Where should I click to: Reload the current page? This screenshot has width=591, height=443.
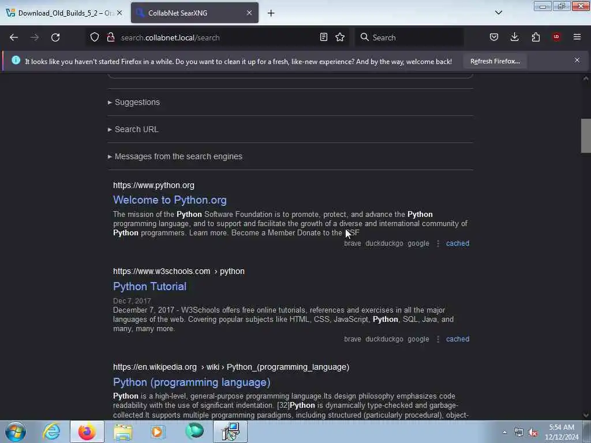tap(55, 37)
